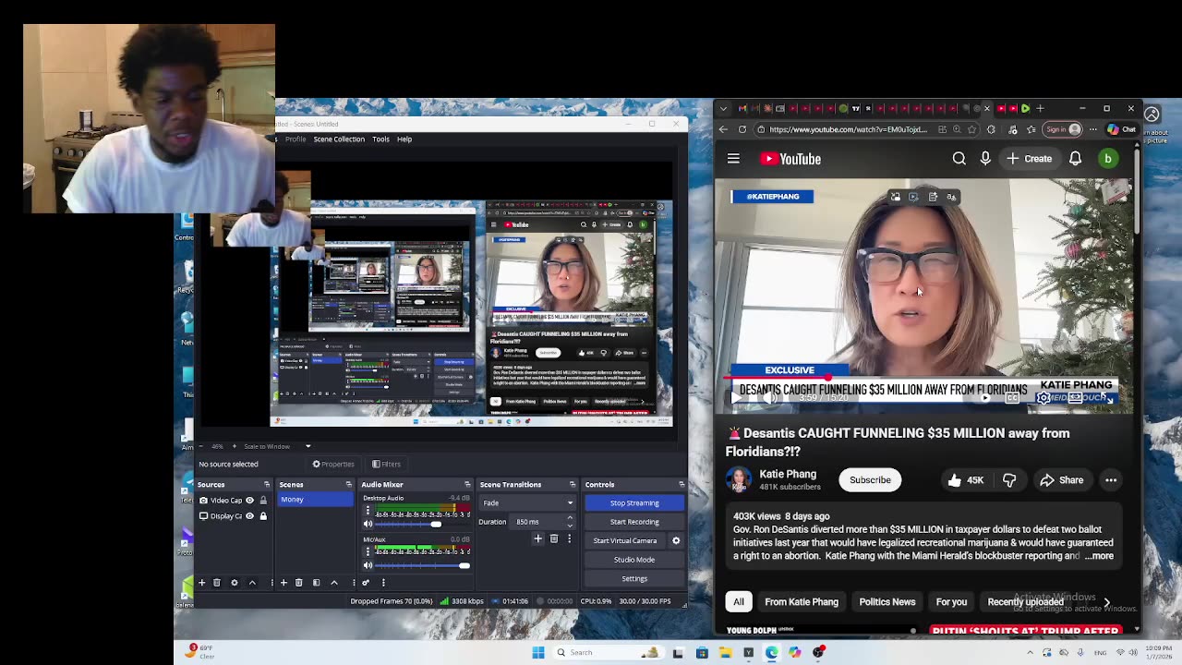Remove selected scene with trash icon

point(298,583)
